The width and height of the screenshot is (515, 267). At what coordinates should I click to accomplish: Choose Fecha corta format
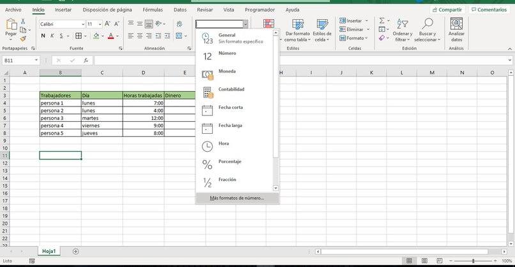point(234,110)
